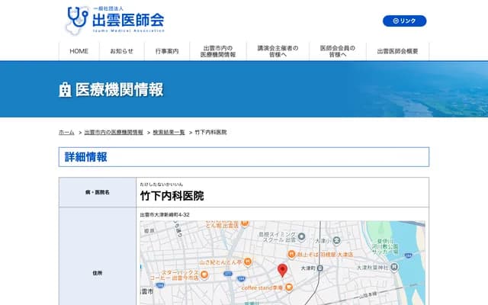Open 医師会会員の皆様へ menu item
The image size is (488, 305).
click(x=334, y=51)
